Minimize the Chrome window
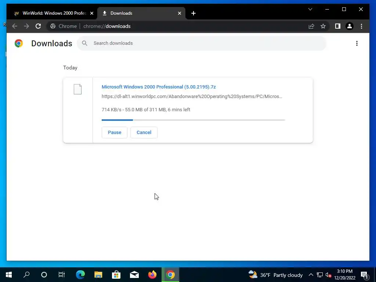This screenshot has width=376, height=282. tap(327, 9)
